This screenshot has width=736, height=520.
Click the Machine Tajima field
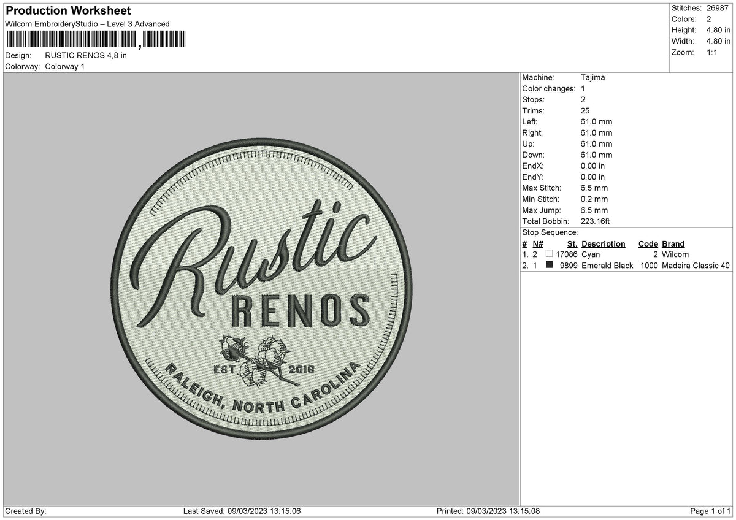click(592, 77)
